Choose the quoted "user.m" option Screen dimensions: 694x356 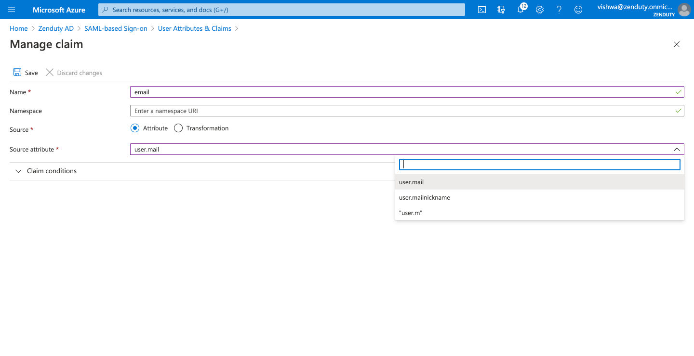click(x=540, y=213)
